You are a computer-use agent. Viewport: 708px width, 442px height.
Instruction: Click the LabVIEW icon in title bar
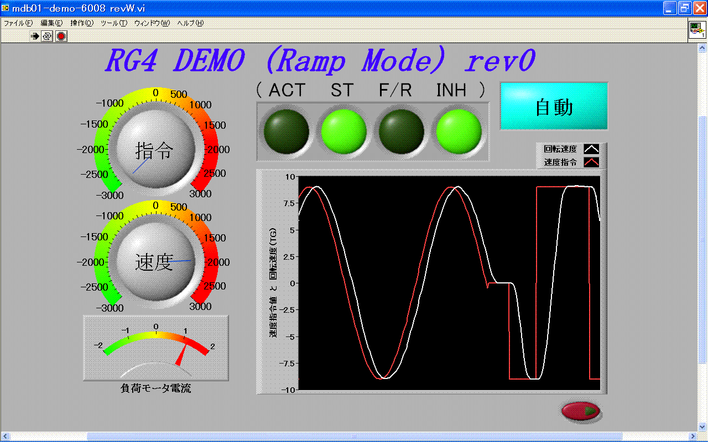[6, 8]
